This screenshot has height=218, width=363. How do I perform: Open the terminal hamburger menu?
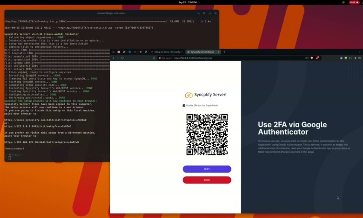coord(204,13)
